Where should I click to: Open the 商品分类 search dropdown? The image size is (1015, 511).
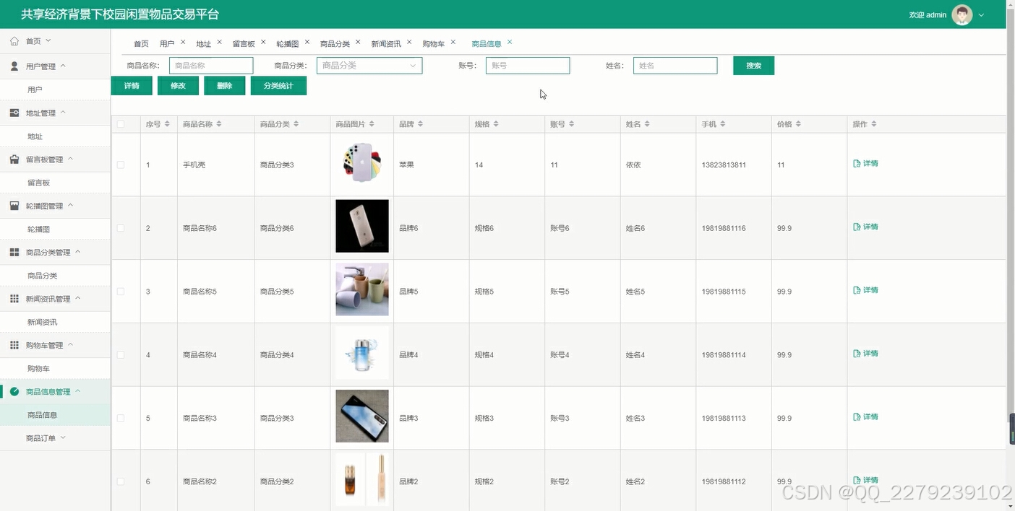(x=369, y=65)
